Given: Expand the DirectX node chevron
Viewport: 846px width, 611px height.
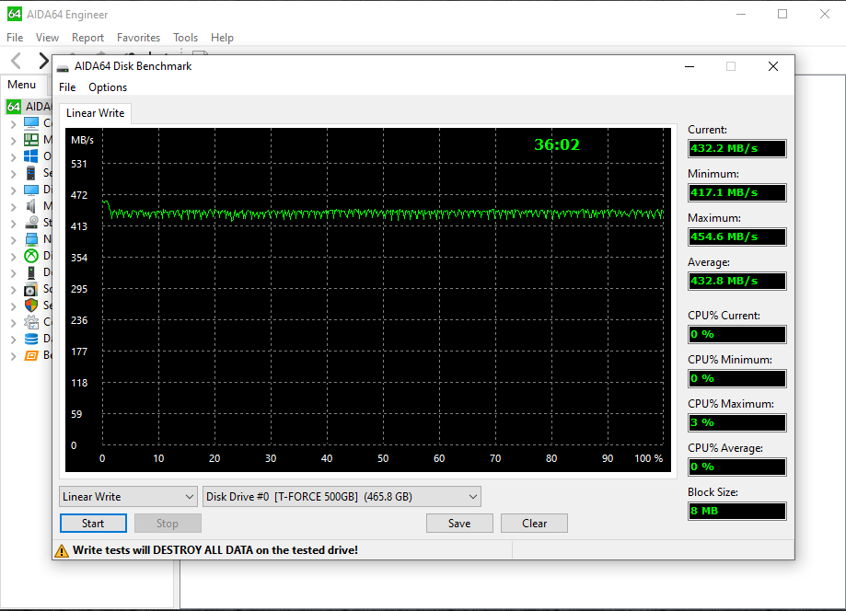Looking at the screenshot, I should pos(14,256).
